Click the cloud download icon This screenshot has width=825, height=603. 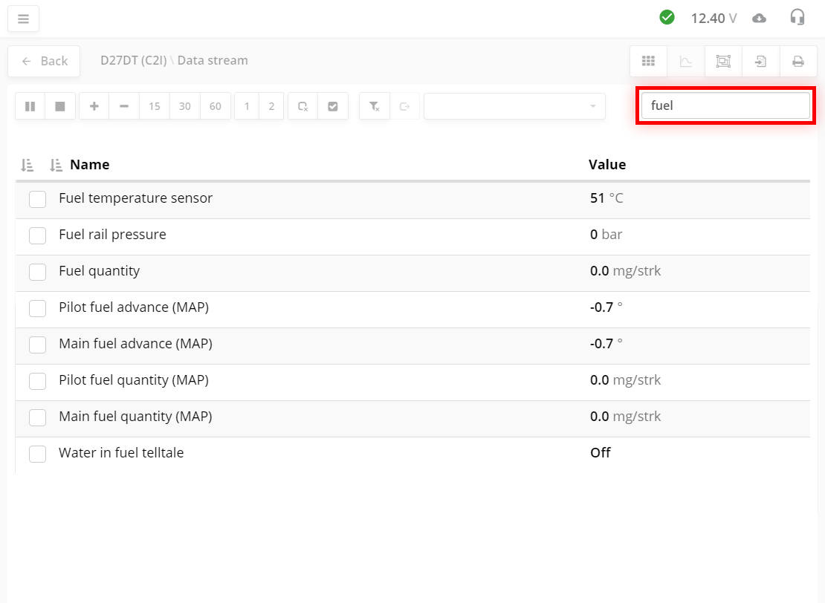759,18
